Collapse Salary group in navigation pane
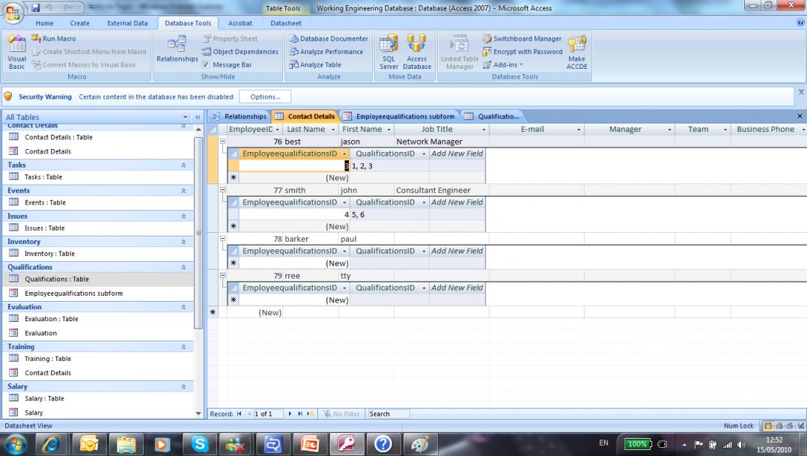807x456 pixels. [x=183, y=386]
